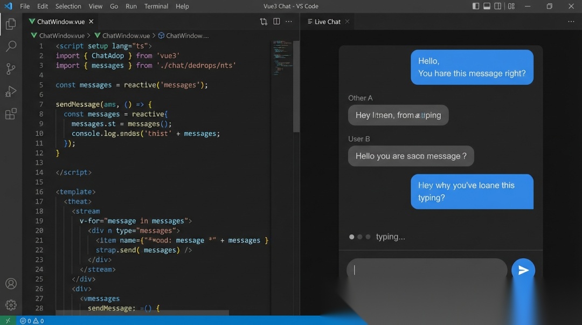
Task: Open the Search view in activity bar
Action: coord(11,46)
